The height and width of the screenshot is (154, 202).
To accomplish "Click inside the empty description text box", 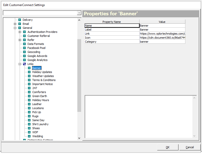I will 139,117.
